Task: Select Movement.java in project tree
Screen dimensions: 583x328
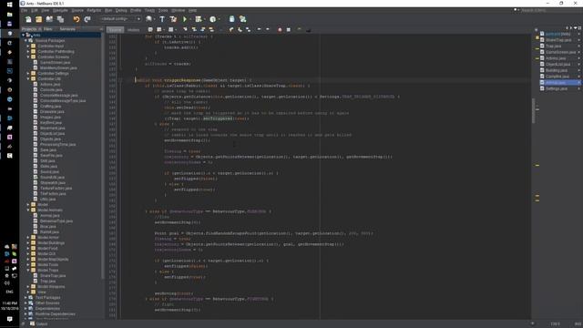Action: click(x=52, y=128)
